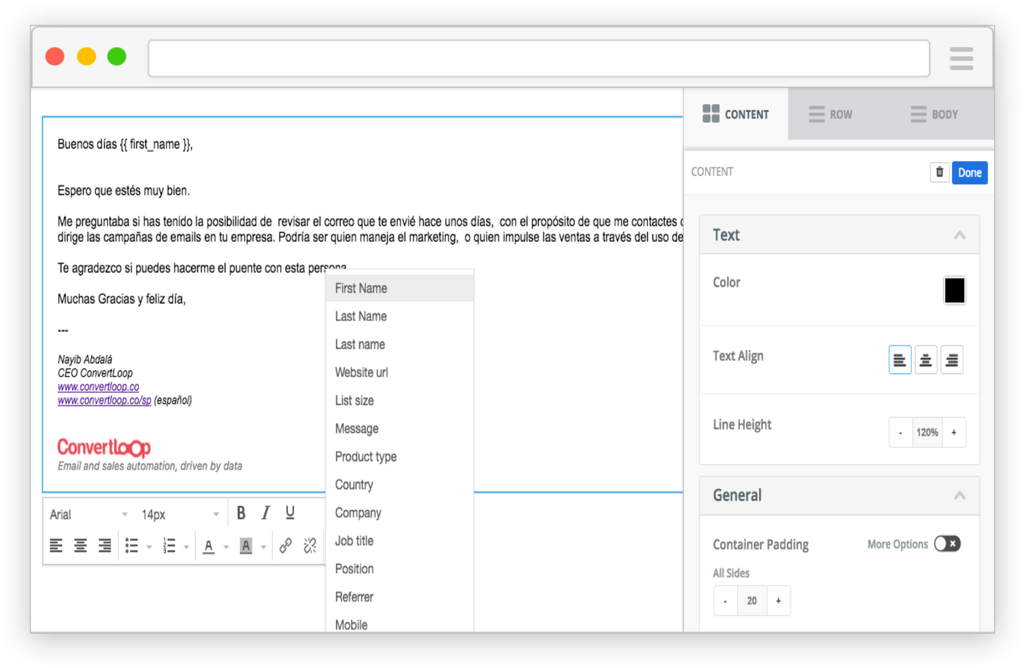Choose Country merge tag

click(399, 485)
